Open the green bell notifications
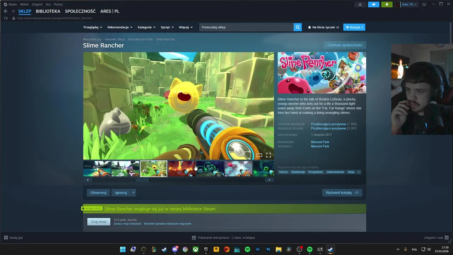Viewport: 453px width, 255px height. coord(387,4)
